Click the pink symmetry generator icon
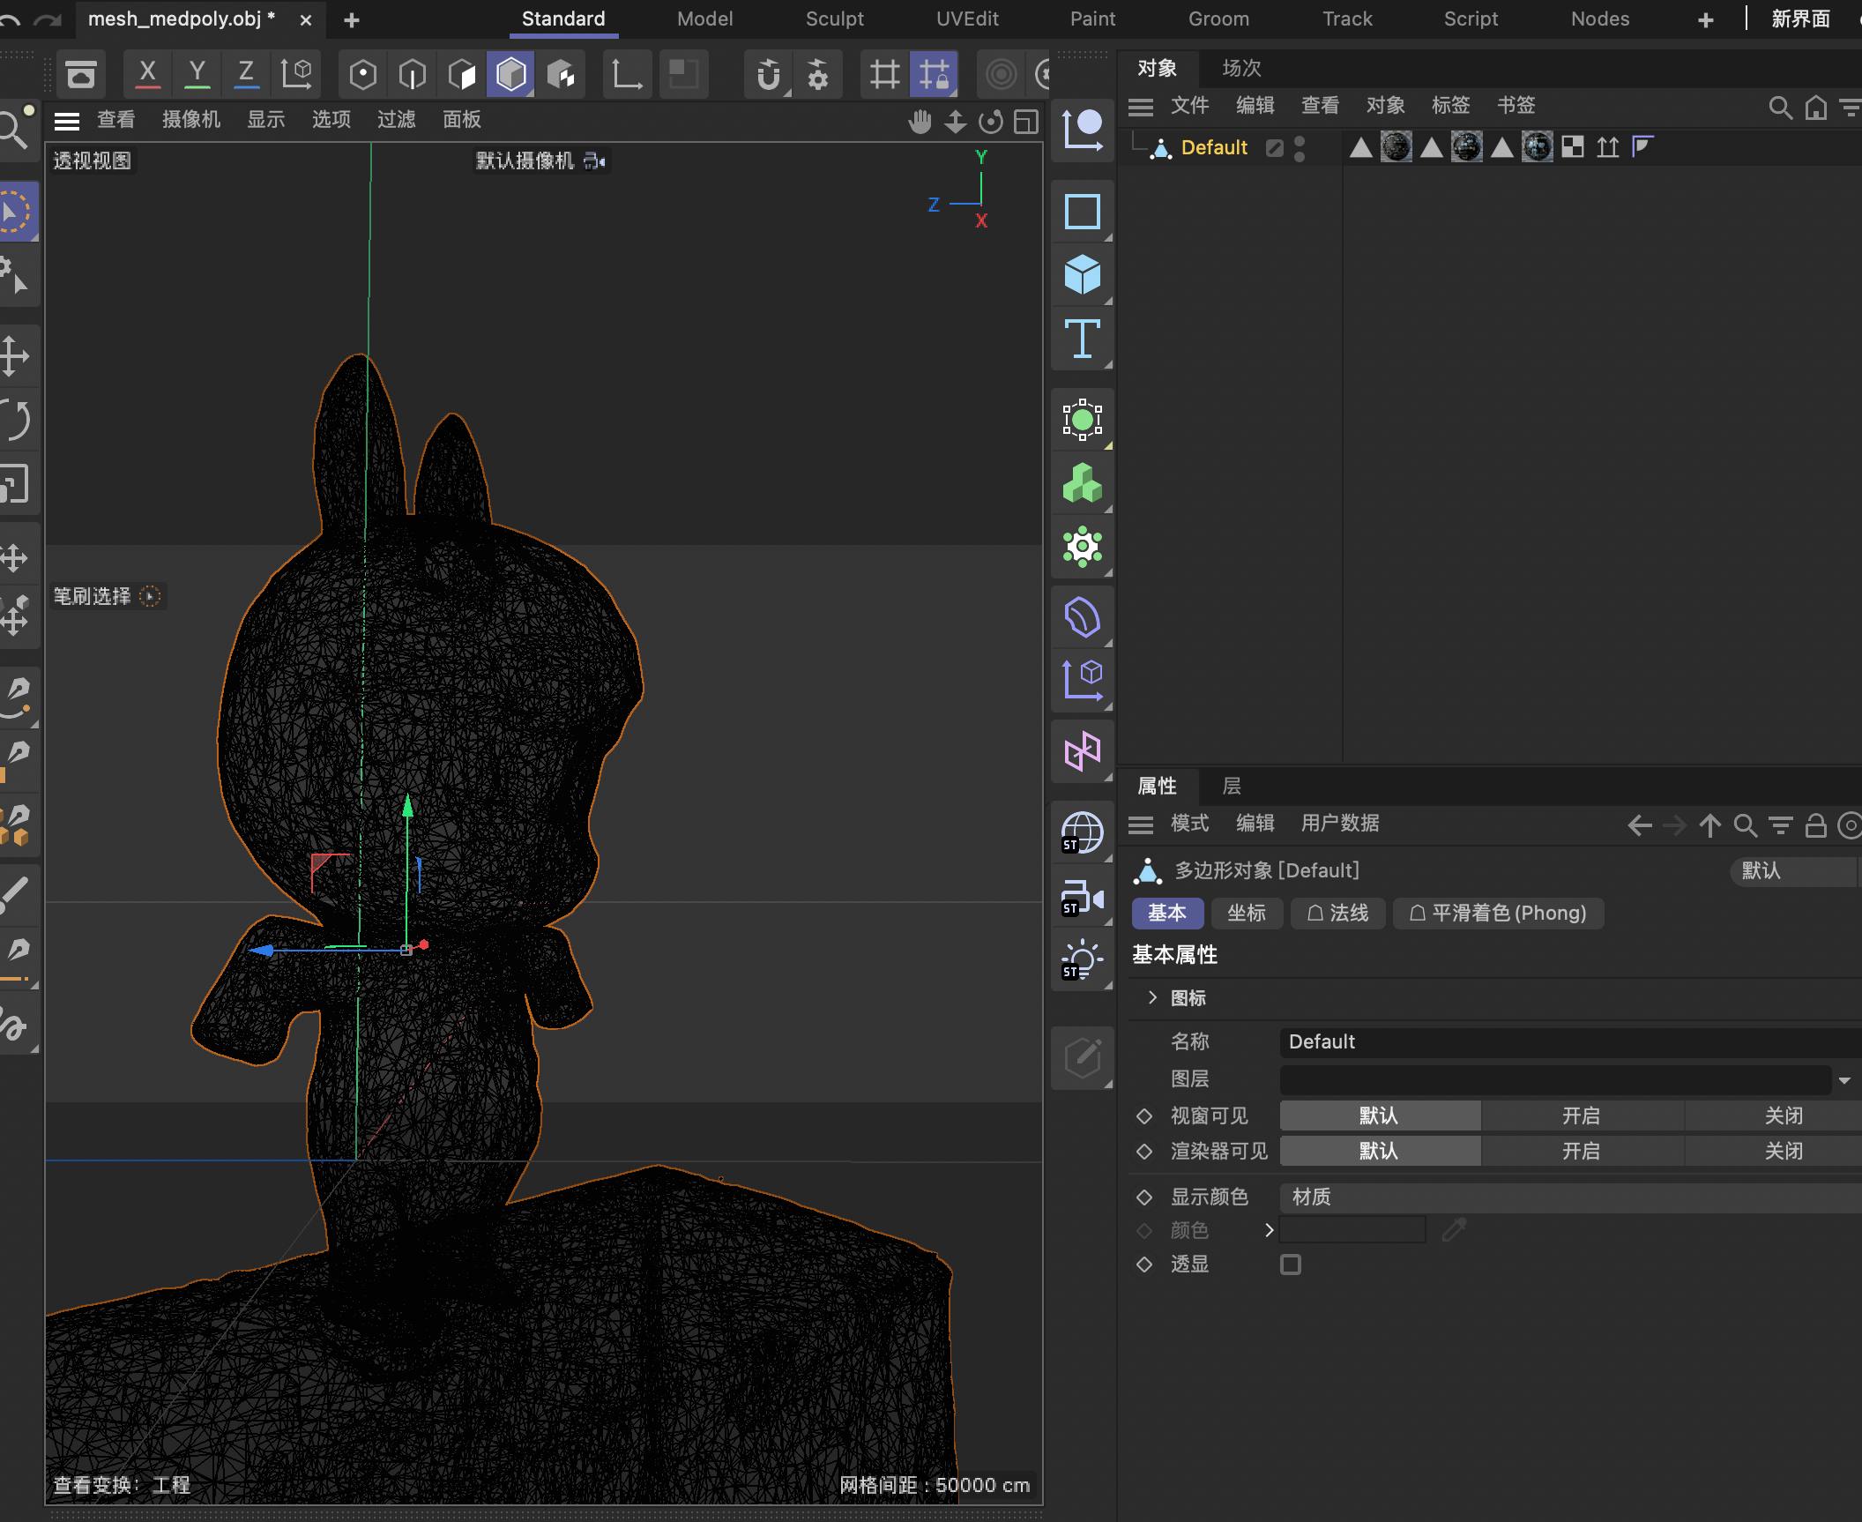The width and height of the screenshot is (1862, 1522). pyautogui.click(x=1083, y=751)
